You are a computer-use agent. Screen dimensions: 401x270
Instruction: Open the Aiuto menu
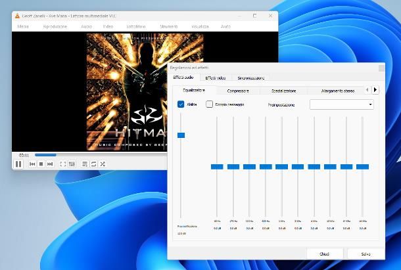(225, 26)
